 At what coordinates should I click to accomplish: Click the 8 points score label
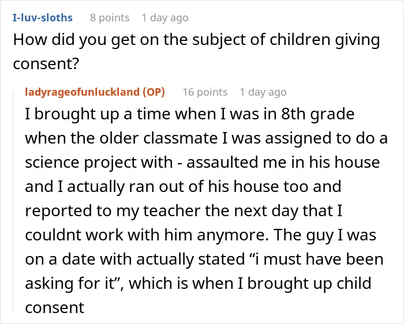point(110,18)
